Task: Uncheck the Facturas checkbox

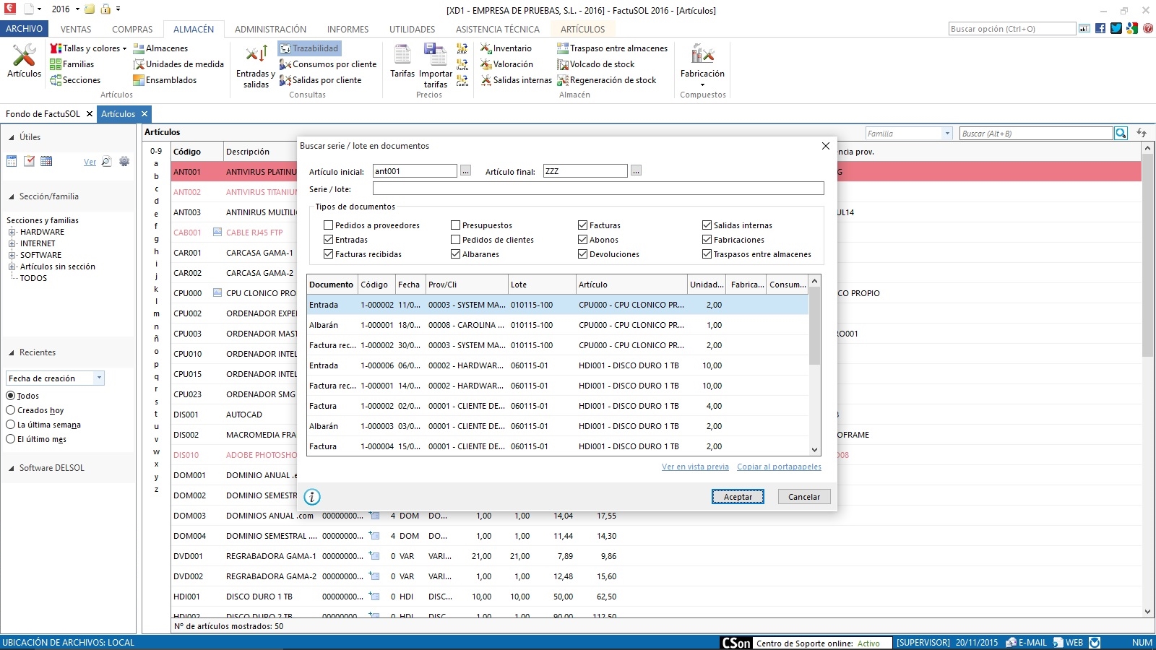Action: [582, 225]
